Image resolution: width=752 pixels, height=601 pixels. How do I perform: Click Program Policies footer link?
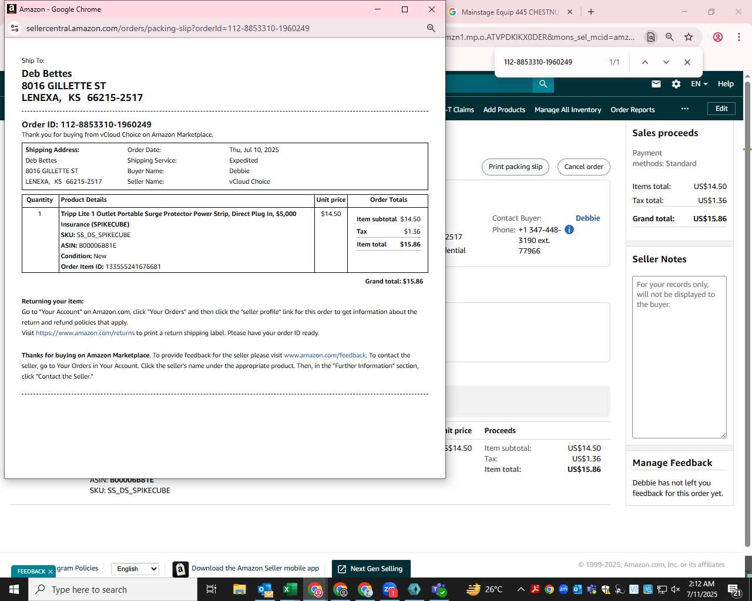tap(78, 568)
